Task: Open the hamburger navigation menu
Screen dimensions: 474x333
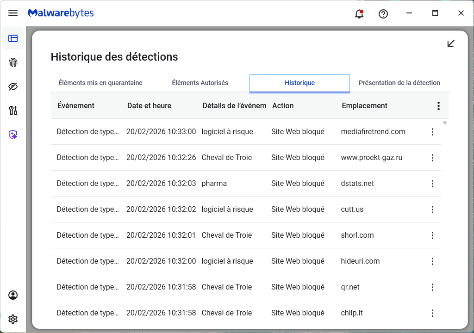Action: [13, 13]
